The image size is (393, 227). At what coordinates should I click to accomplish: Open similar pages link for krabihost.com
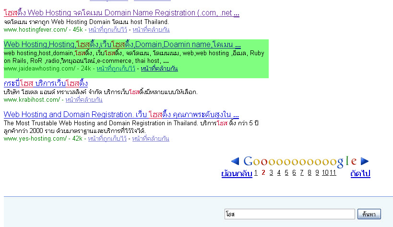(84, 100)
